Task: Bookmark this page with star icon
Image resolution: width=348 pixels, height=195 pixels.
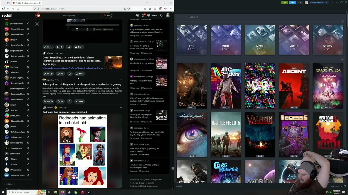Action: [129, 9]
